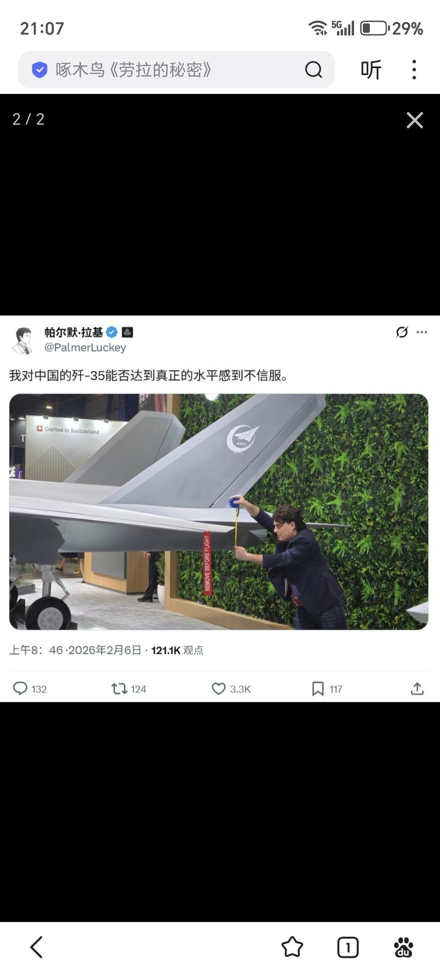Tap the author's avatar picture
Viewport: 440px width, 973px height.
(x=24, y=340)
